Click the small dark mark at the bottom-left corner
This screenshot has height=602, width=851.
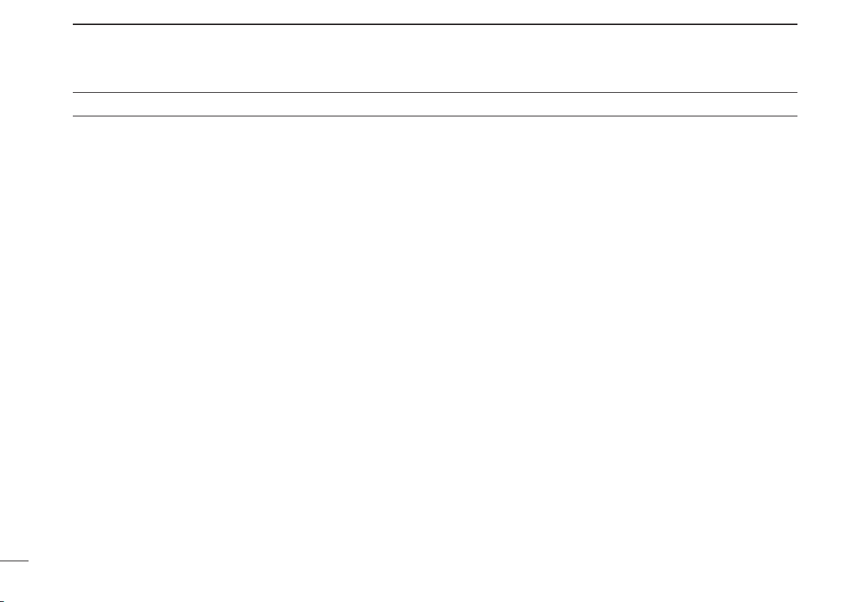[2, 601]
